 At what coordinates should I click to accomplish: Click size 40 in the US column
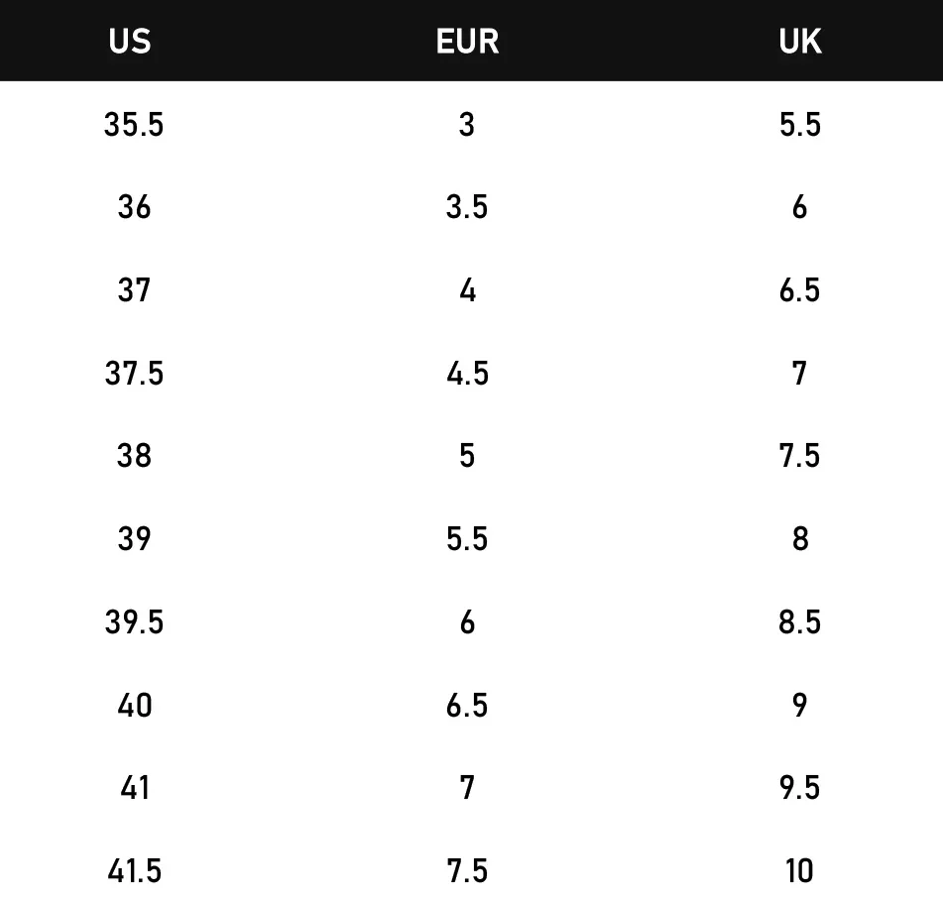(x=134, y=706)
